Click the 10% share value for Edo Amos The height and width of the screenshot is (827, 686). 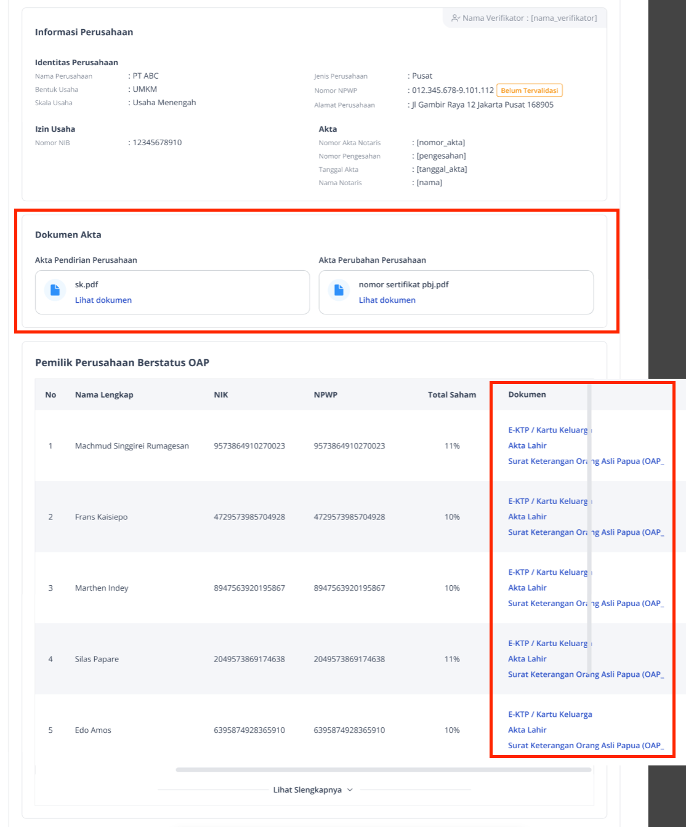click(x=452, y=730)
